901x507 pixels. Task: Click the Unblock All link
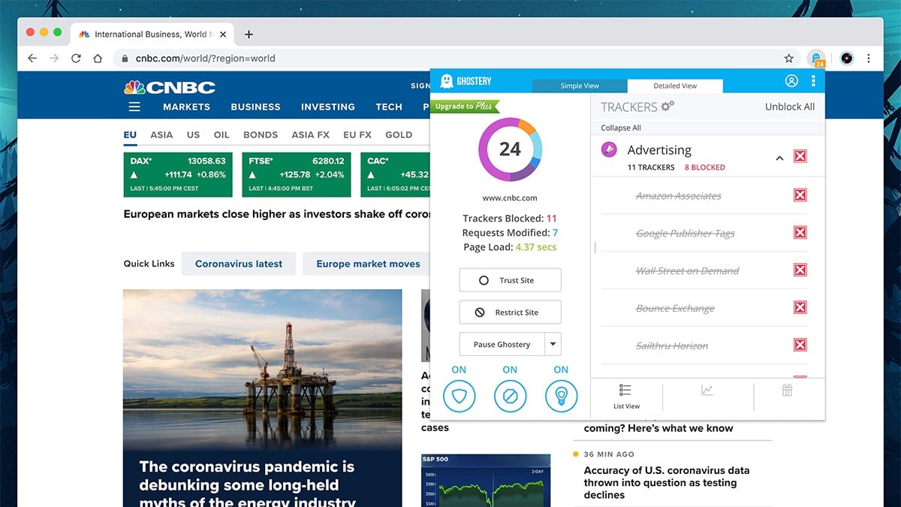[x=789, y=107]
